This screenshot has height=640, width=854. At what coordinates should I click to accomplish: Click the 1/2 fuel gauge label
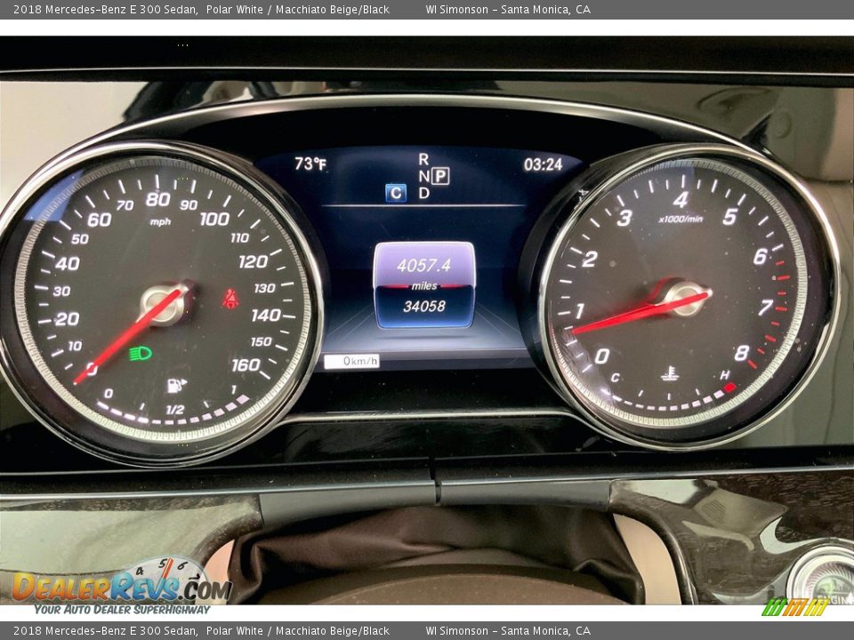[175, 410]
